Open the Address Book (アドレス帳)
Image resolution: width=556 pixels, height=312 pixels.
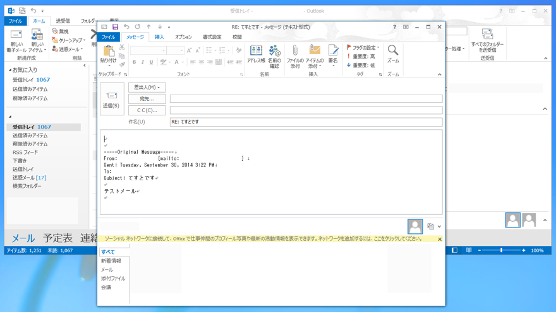click(256, 54)
